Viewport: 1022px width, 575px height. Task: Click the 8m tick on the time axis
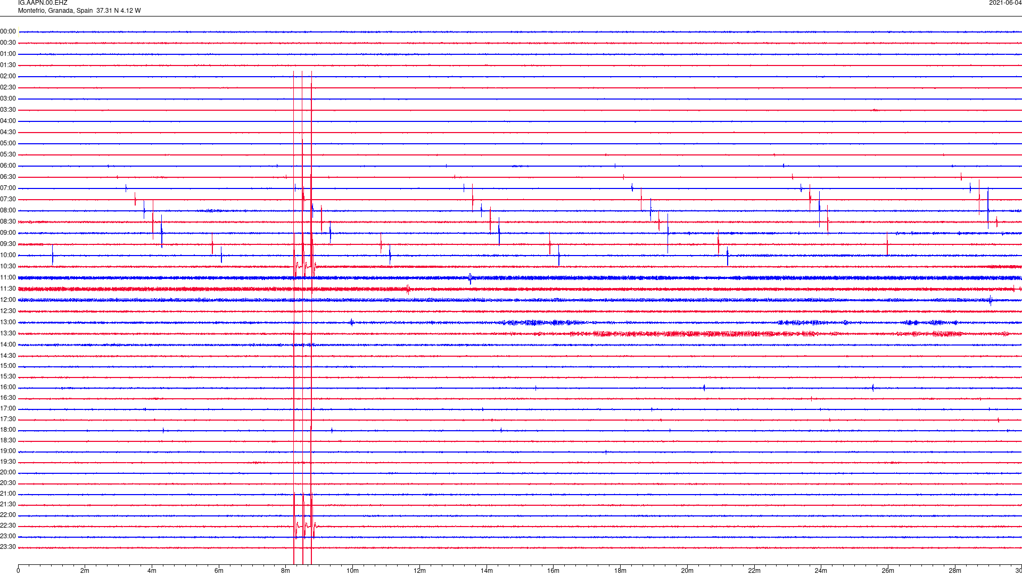286,571
